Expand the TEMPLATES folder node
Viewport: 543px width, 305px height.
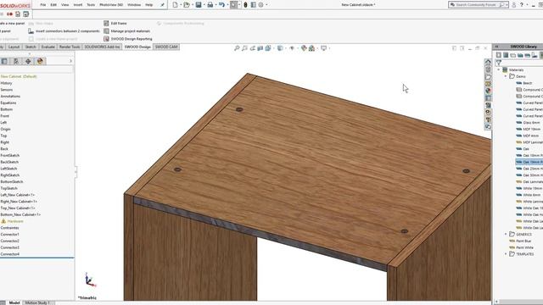click(x=506, y=254)
